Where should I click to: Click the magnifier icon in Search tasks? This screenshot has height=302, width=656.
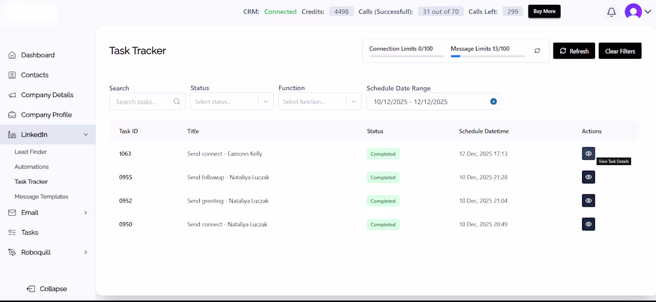click(177, 101)
